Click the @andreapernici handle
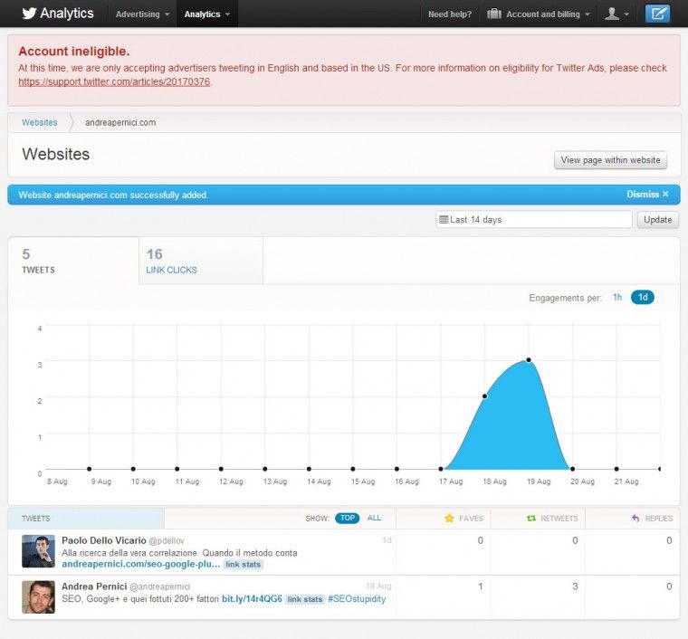 click(x=159, y=587)
